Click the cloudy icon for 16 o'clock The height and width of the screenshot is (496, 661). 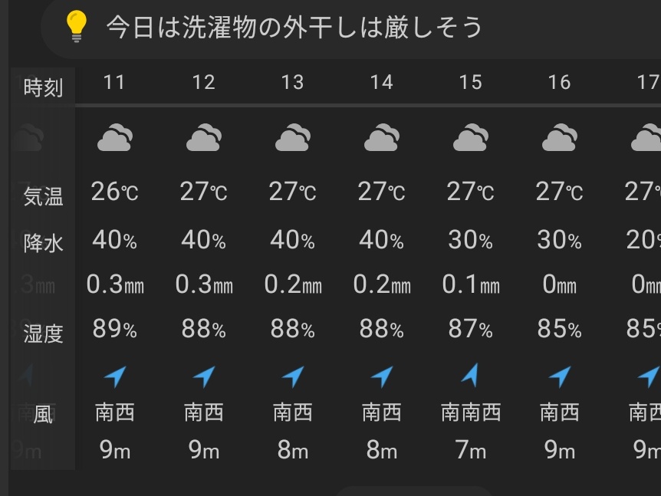[560, 137]
